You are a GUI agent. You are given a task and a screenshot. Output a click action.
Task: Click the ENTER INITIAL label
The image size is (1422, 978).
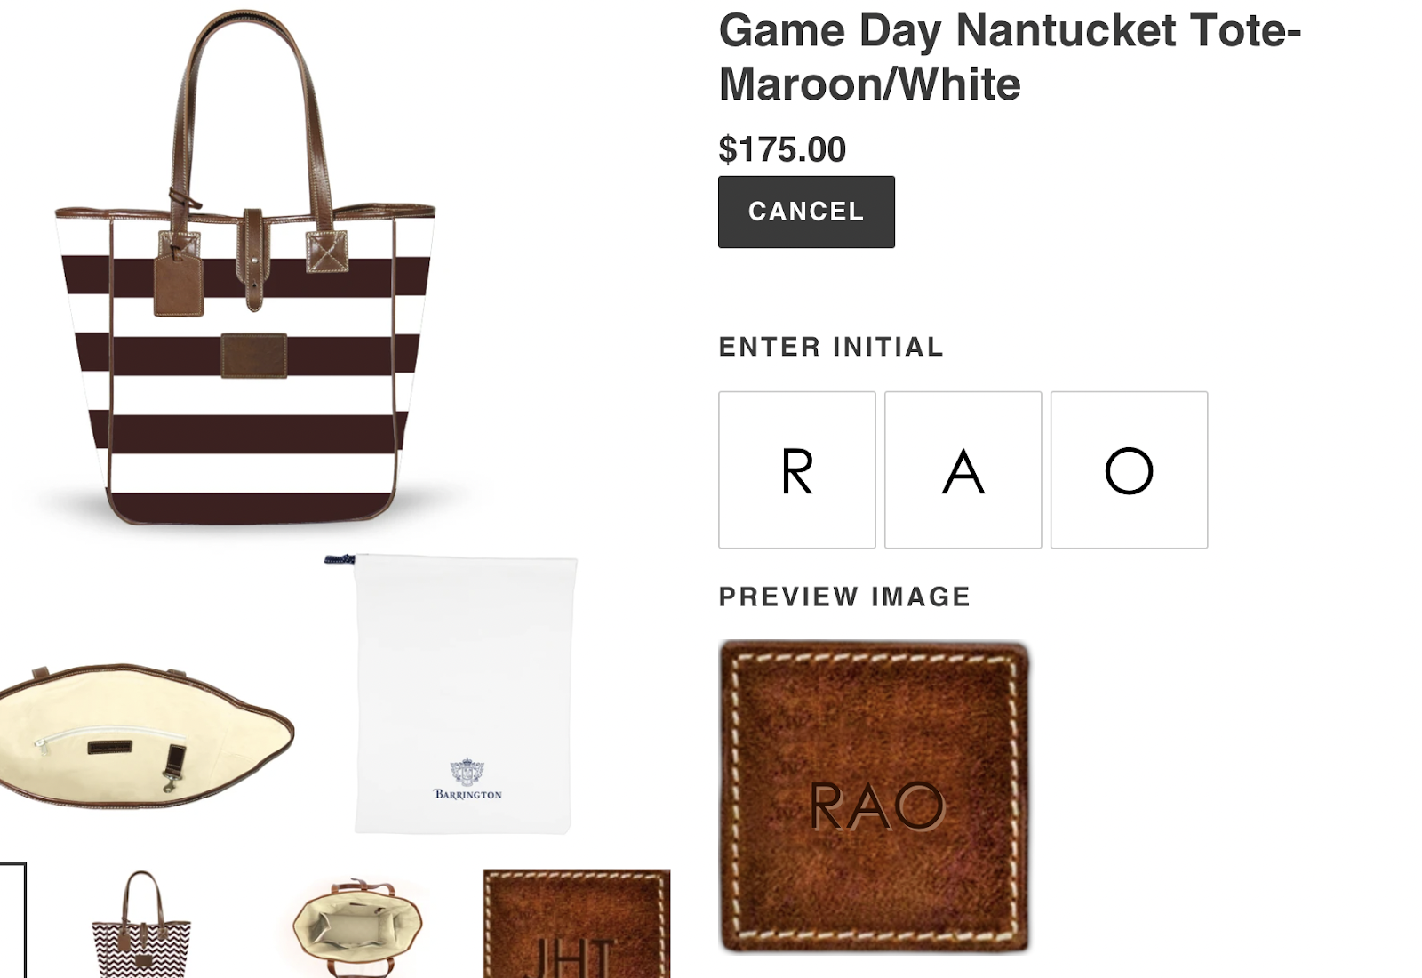[831, 347]
